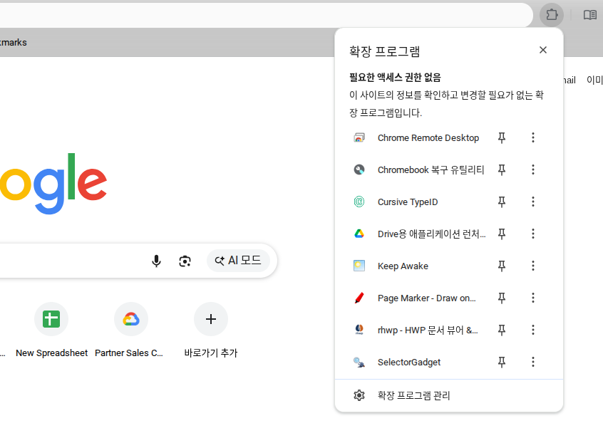The image size is (603, 438).
Task: Open the SelectorGadget extension
Action: click(408, 363)
